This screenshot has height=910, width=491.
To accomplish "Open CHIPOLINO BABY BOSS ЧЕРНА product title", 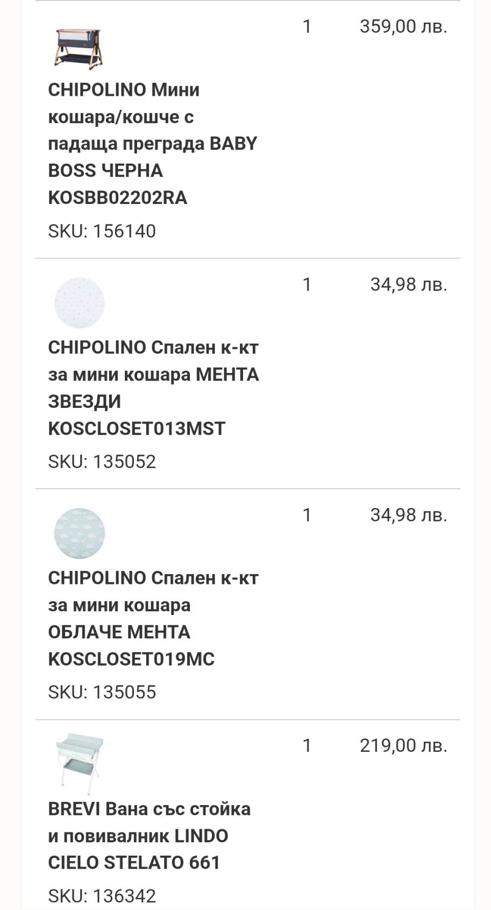I will click(153, 144).
